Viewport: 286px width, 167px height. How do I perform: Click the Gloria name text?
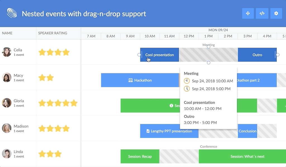click(19, 101)
